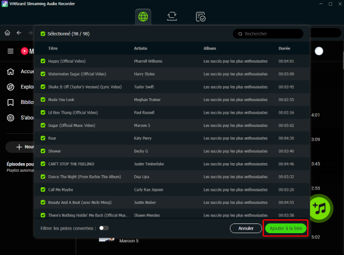
Task: Click the Titre column header
Action: 53,48
